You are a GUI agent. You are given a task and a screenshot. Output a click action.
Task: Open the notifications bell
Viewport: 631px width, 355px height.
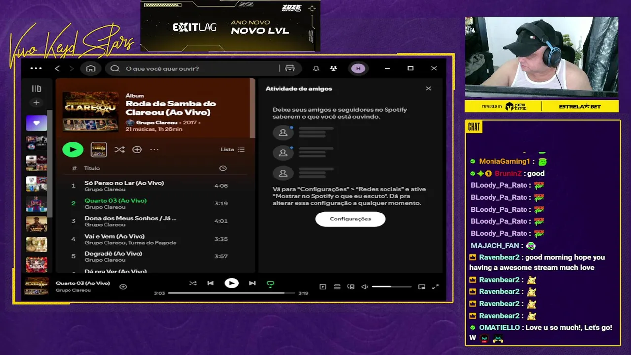(x=316, y=68)
